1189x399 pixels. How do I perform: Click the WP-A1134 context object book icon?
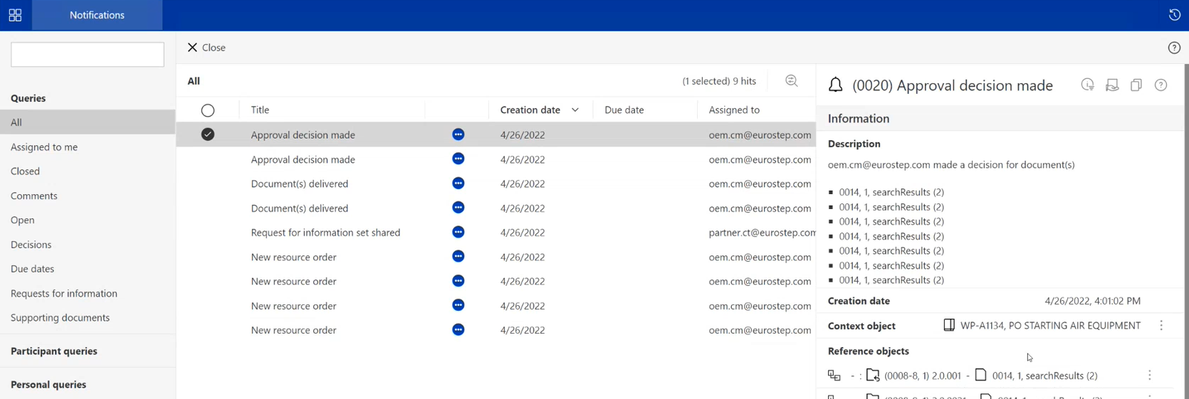[948, 326]
